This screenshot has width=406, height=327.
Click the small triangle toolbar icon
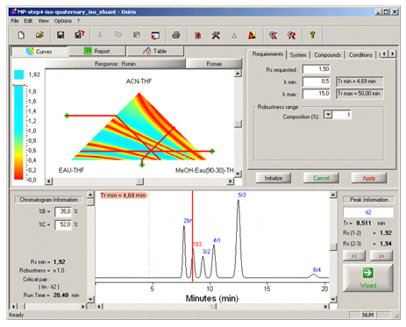234,36
